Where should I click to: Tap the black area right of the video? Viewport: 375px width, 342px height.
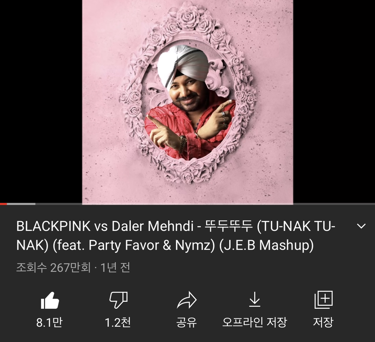(334, 102)
